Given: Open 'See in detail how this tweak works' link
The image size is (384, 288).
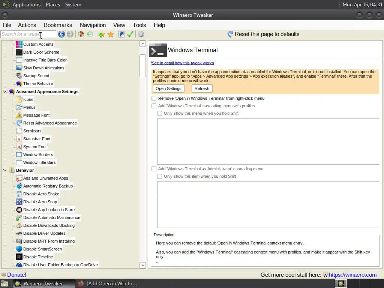Looking at the screenshot, I should [183, 63].
